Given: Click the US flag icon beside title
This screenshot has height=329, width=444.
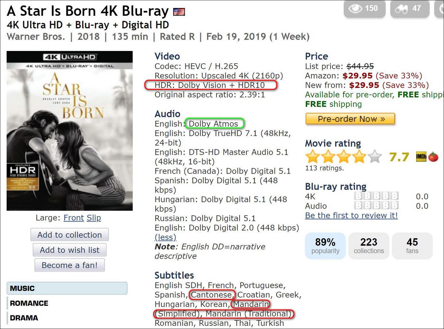Looking at the screenshot, I should (179, 12).
